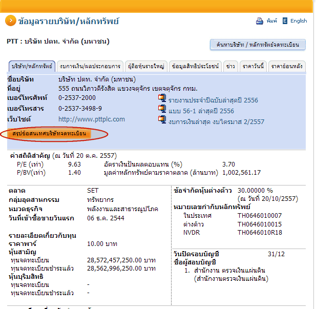Click market cap value 1,002,561.17
The height and width of the screenshot is (309, 316).
click(241, 173)
